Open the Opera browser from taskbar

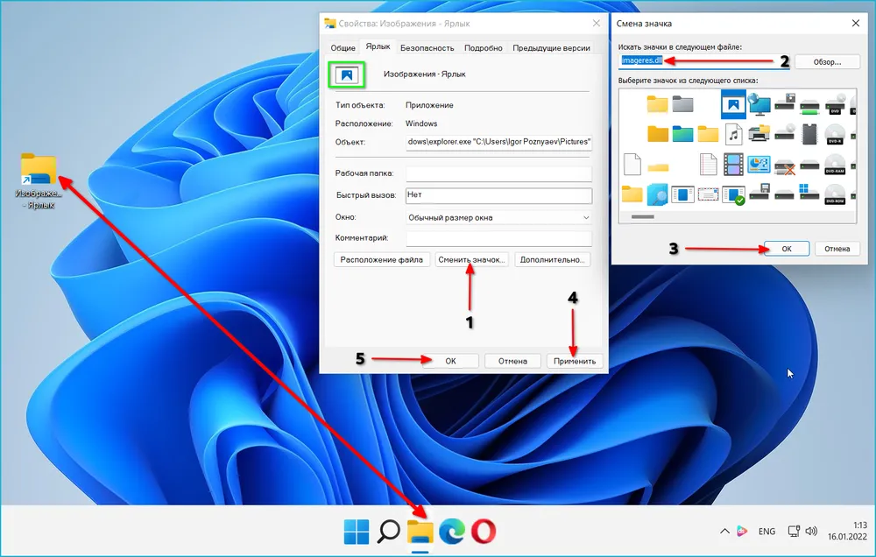click(x=484, y=531)
